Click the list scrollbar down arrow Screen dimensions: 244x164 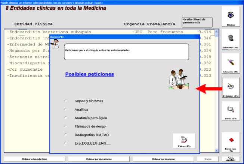coord(216,150)
